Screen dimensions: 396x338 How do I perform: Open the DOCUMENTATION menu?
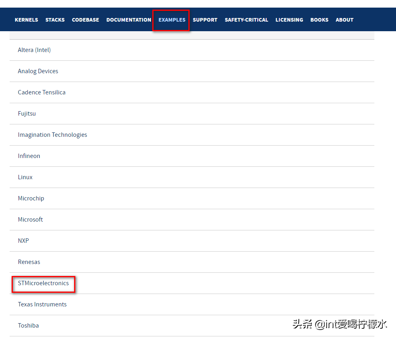pyautogui.click(x=129, y=20)
